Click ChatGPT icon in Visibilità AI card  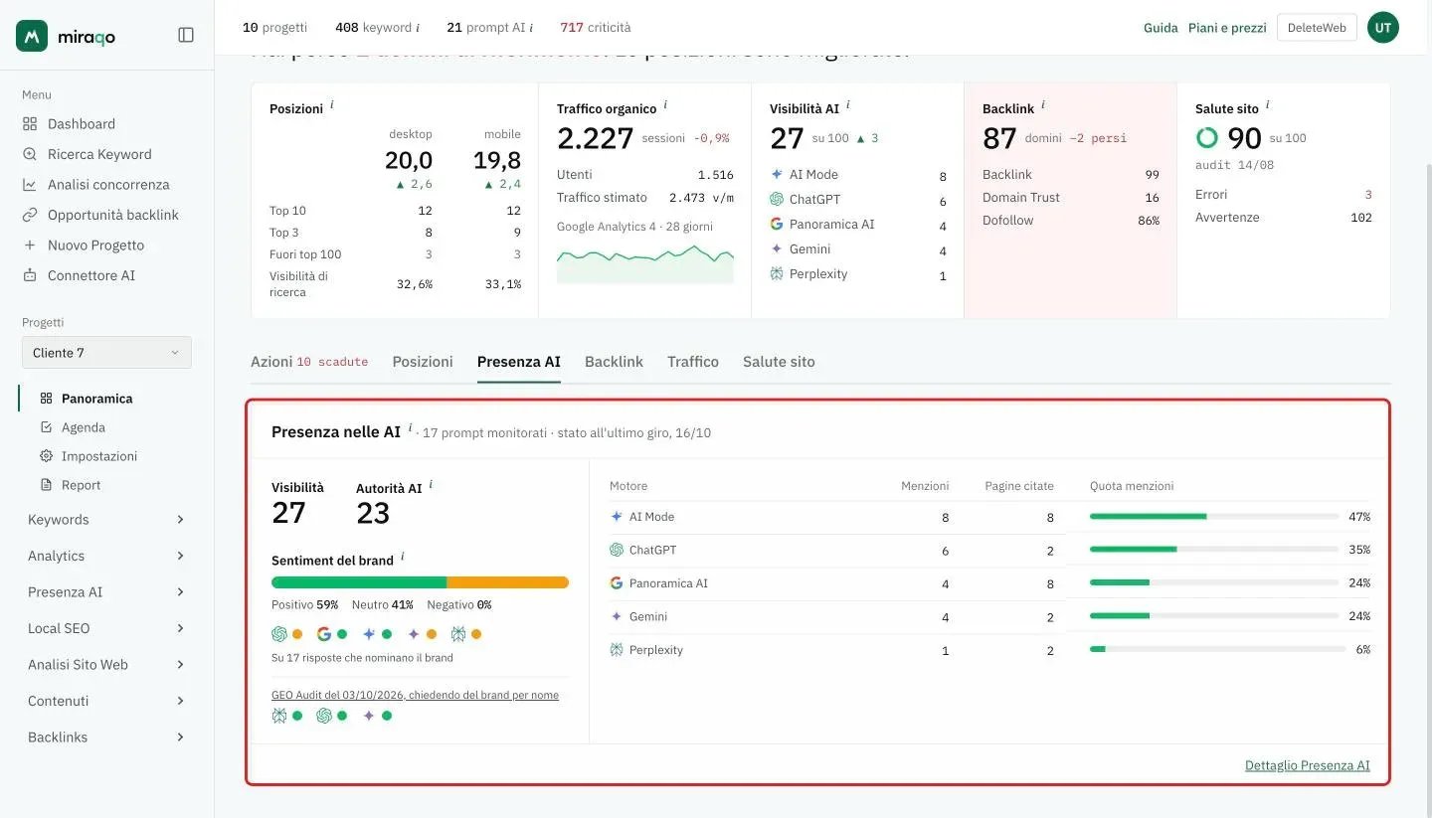pos(777,199)
